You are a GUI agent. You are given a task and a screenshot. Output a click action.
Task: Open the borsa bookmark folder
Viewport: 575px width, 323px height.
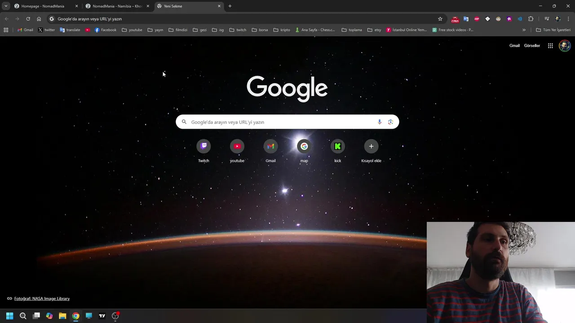tap(260, 30)
